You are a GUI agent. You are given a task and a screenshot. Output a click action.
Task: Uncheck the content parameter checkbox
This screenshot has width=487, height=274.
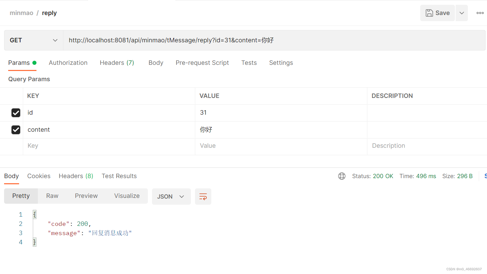pos(16,130)
